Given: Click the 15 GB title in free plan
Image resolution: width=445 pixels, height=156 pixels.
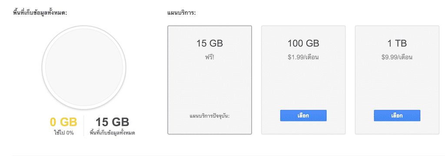Looking at the screenshot, I should [x=209, y=43].
